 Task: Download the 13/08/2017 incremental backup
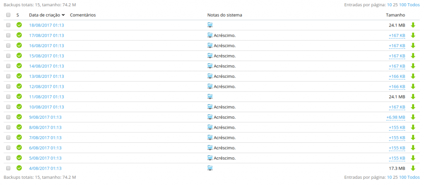click(413, 76)
